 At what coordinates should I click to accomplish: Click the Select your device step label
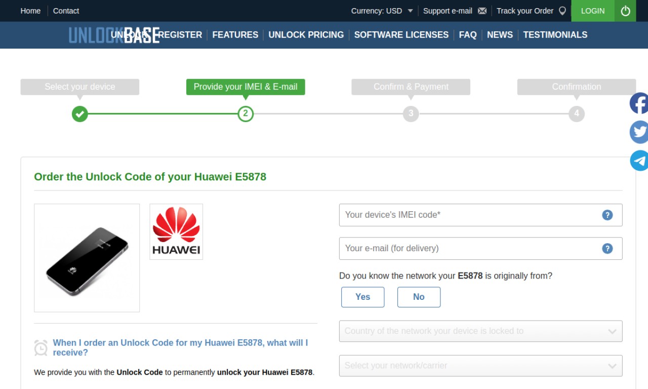coord(80,87)
